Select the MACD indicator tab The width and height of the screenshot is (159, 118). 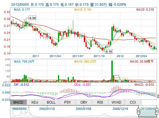pos(18,102)
